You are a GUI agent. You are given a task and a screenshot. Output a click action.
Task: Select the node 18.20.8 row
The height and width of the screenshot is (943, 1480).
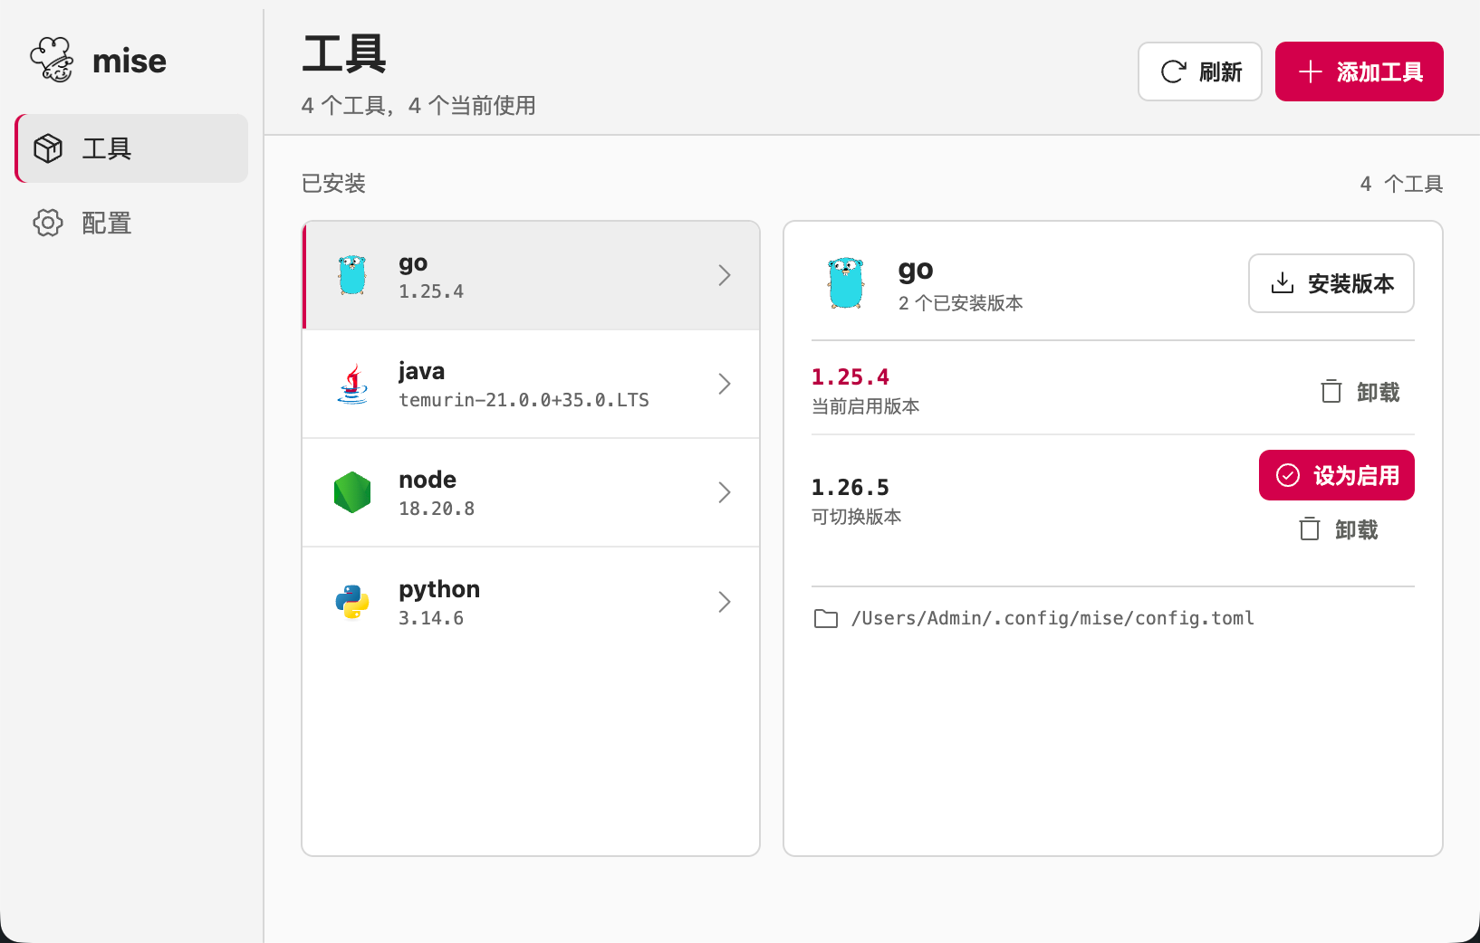[x=531, y=492]
